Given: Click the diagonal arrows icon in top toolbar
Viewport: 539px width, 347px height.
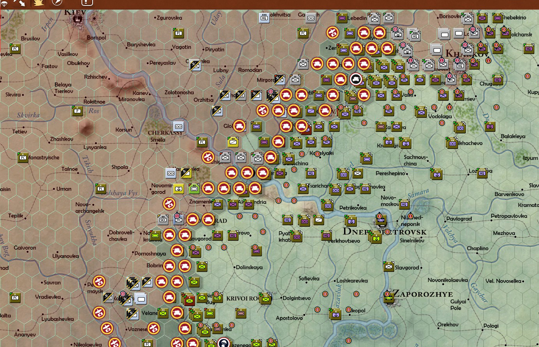Looking at the screenshot, I should 19,2.
